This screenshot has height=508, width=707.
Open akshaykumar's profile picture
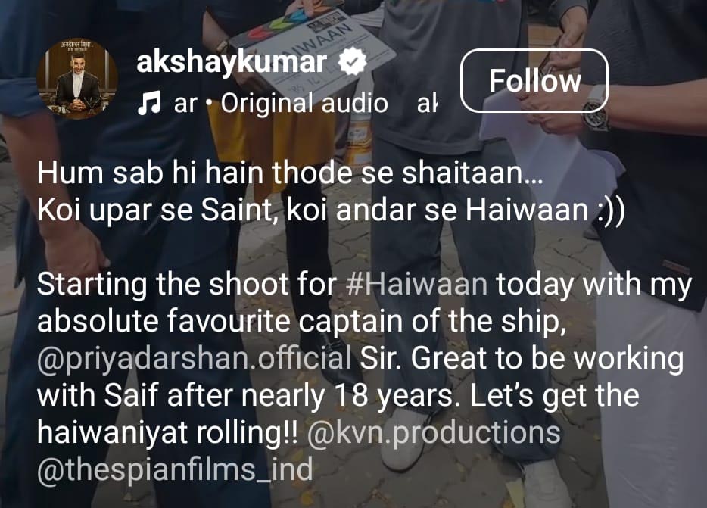[77, 79]
